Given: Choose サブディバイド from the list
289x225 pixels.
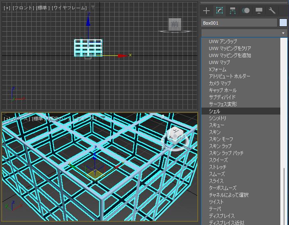Looking at the screenshot, I should click(x=222, y=97).
